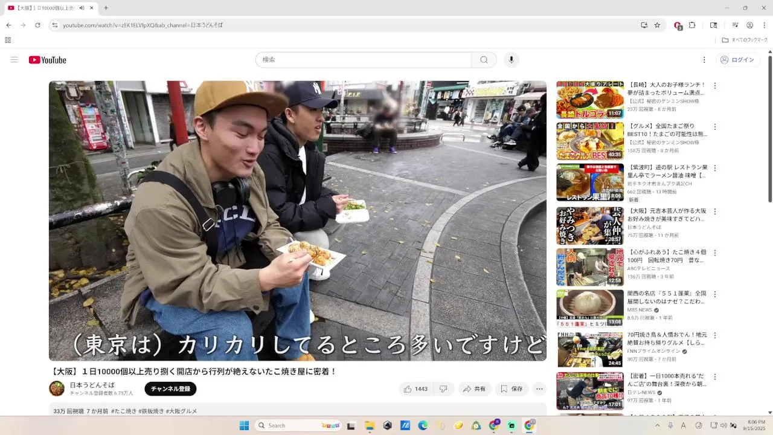This screenshot has height=435, width=773.
Task: Open options menu for 関西の名店 551蓬莱 video
Action: [x=715, y=294]
